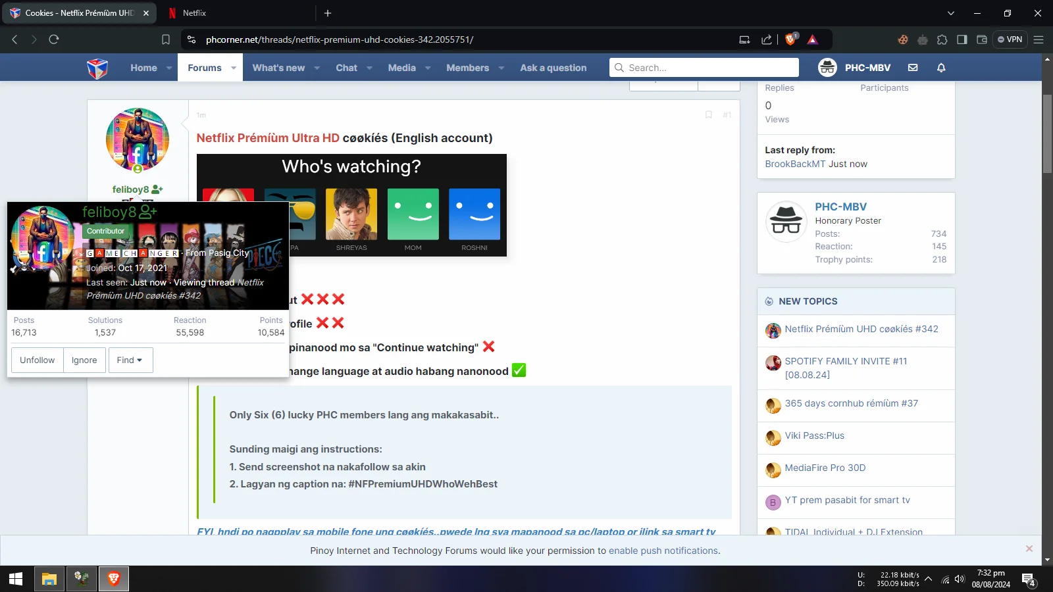The width and height of the screenshot is (1053, 592).
Task: Click the Ignore button
Action: (x=84, y=360)
